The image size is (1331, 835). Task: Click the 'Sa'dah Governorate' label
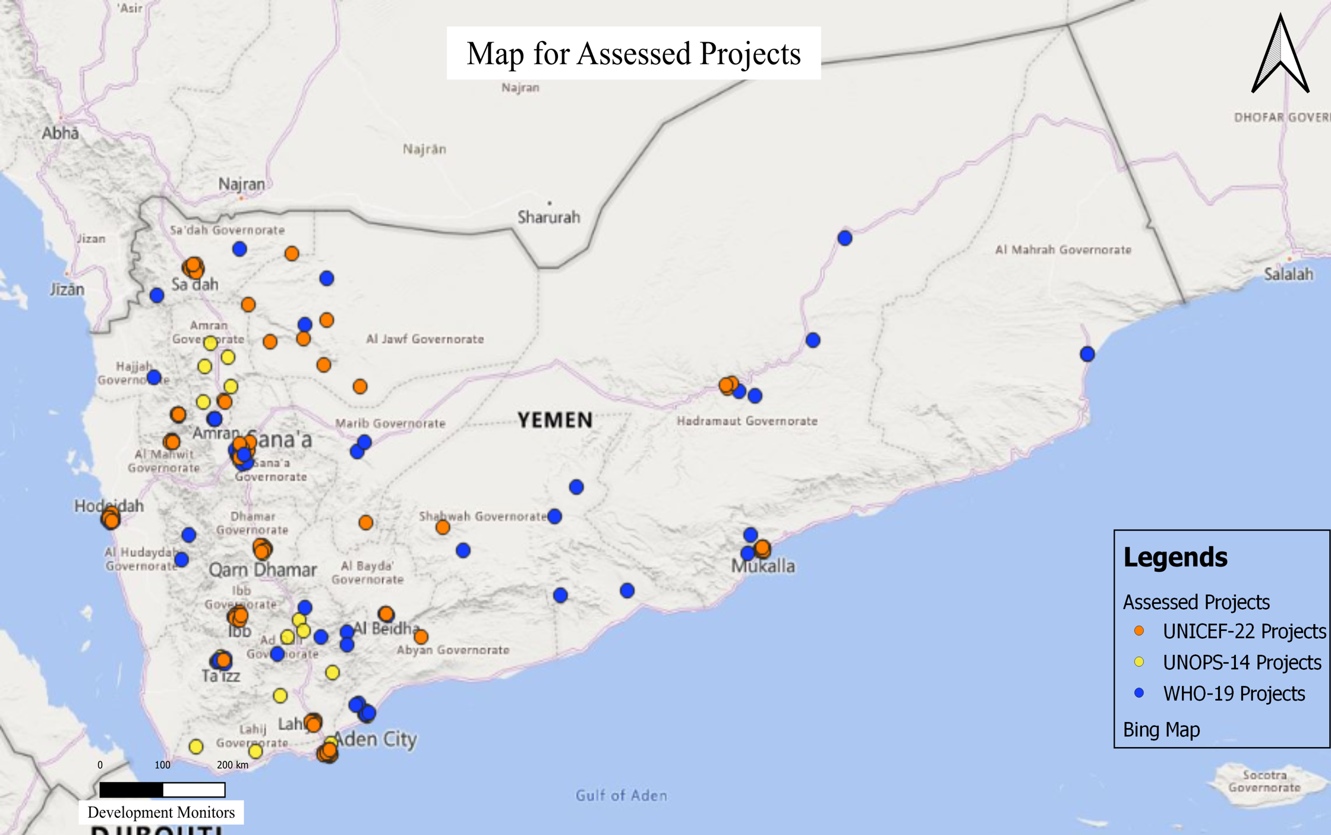(x=228, y=230)
